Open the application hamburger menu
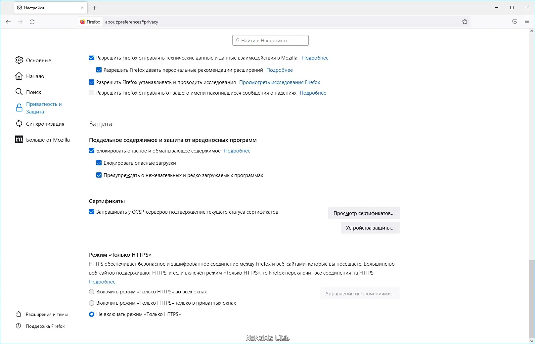The width and height of the screenshot is (535, 344). click(x=527, y=21)
